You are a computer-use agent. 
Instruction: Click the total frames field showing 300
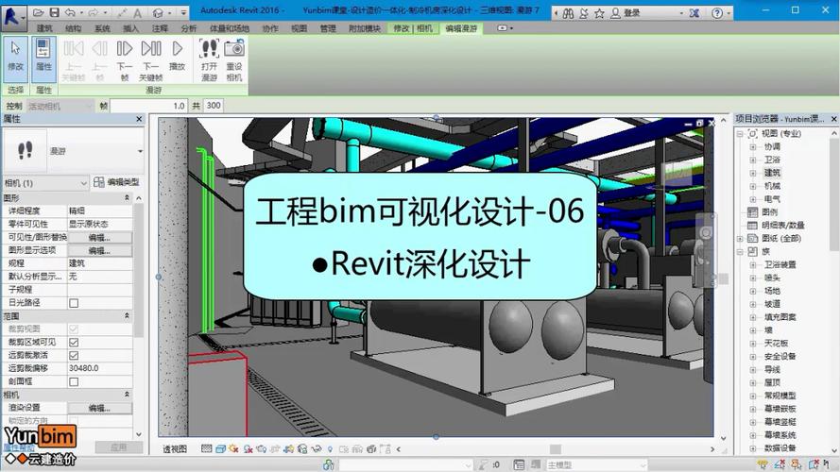click(x=214, y=106)
